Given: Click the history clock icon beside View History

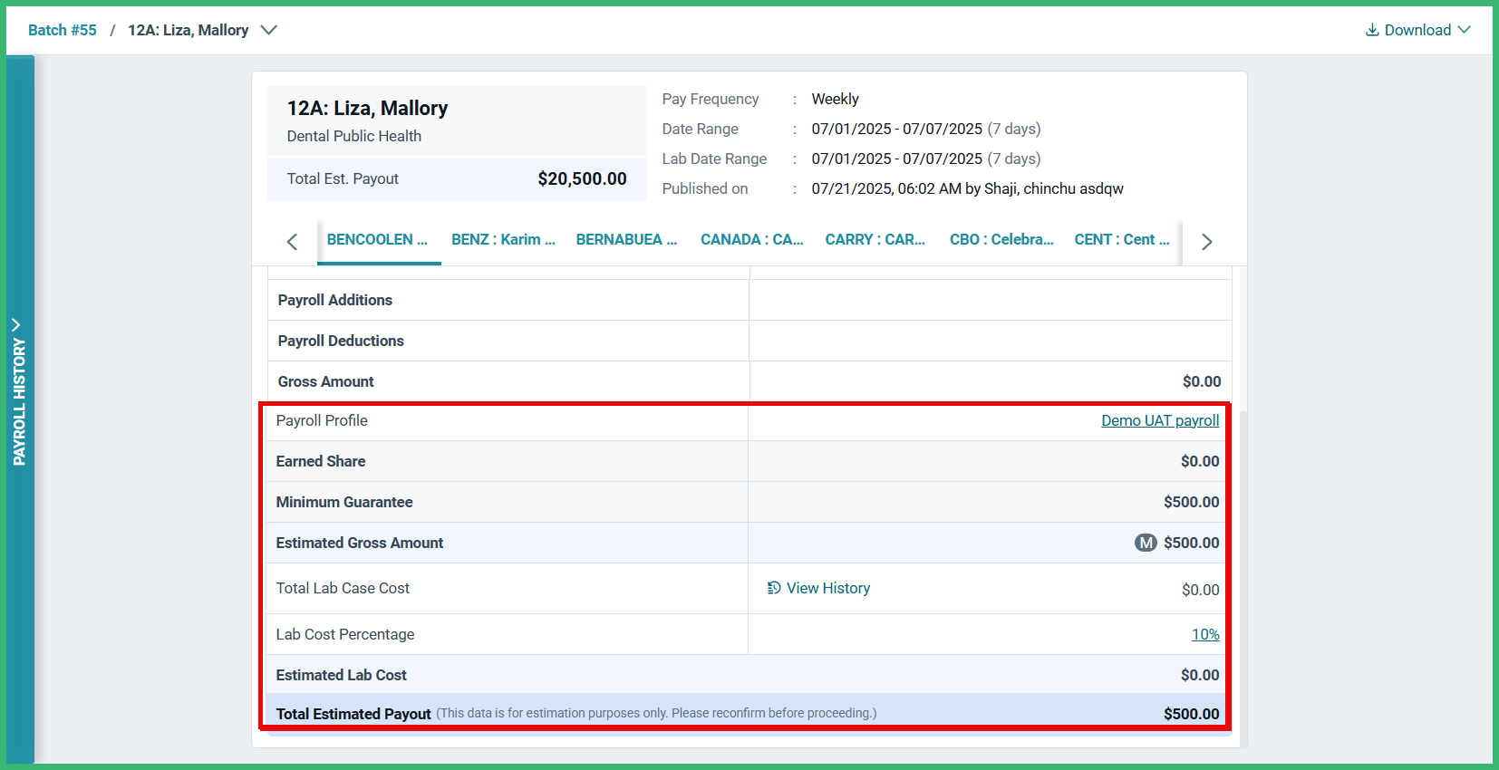Looking at the screenshot, I should 774,588.
